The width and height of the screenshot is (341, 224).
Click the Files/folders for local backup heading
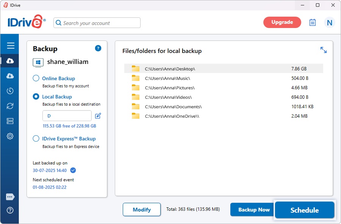click(162, 51)
